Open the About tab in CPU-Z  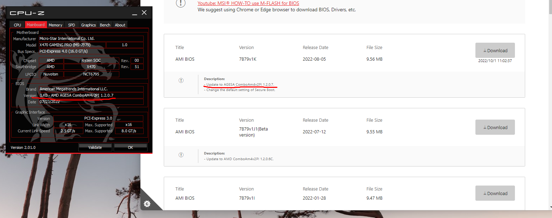120,25
